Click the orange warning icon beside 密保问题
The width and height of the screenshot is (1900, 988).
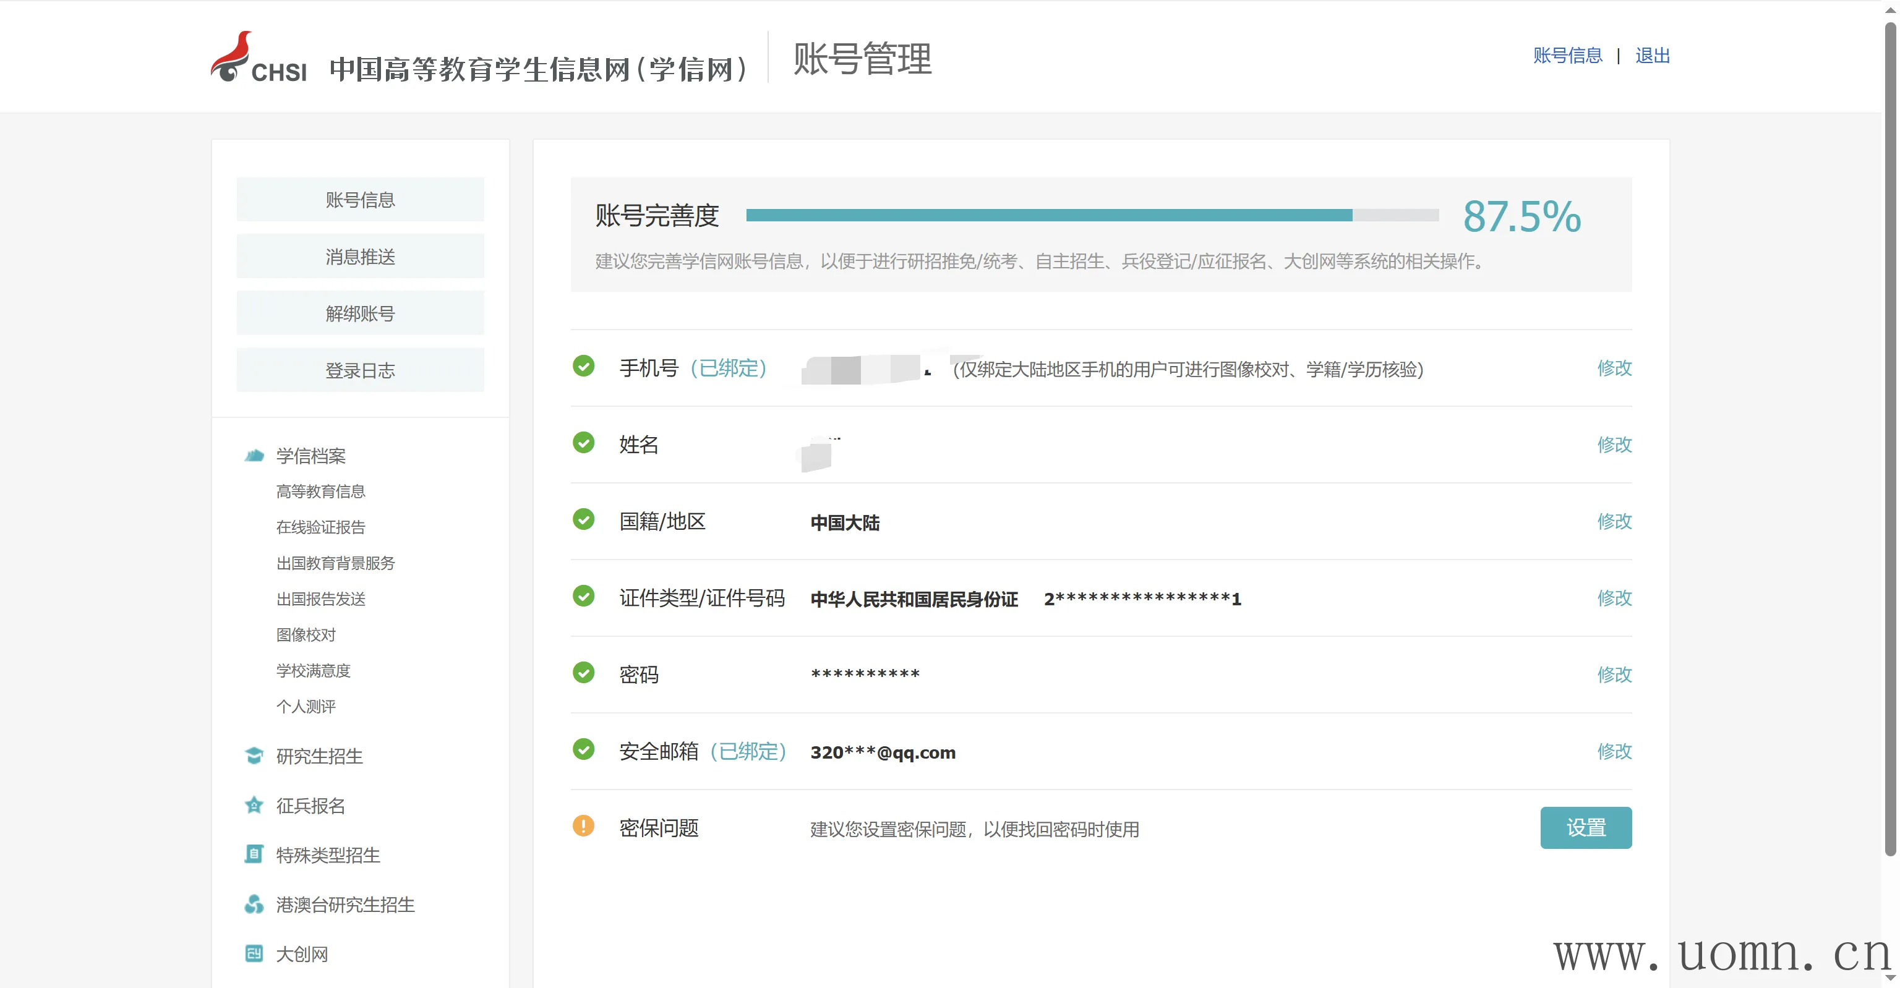(583, 826)
